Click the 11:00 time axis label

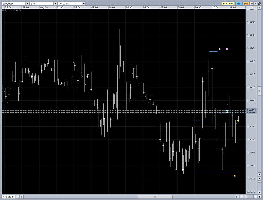pos(232,8)
